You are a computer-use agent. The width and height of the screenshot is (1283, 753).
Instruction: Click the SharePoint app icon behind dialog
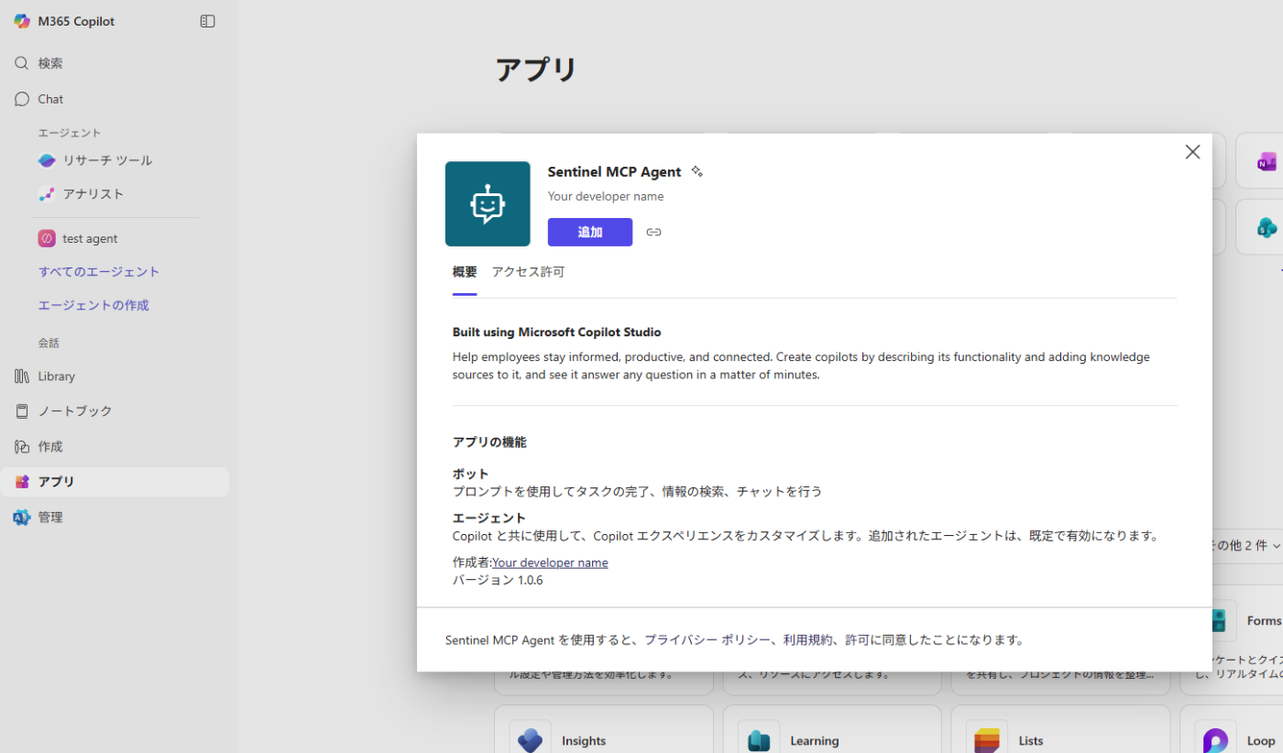tap(1267, 228)
